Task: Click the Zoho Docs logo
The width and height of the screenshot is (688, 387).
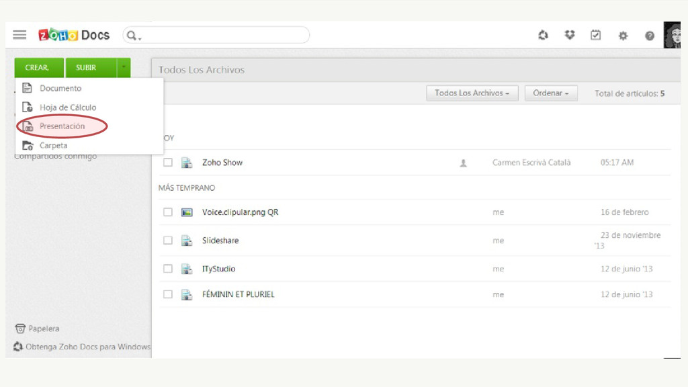Action: pyautogui.click(x=74, y=35)
